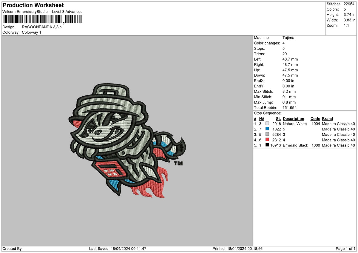Click the Zoom value 1:1
The image size is (358, 253).
pos(347,25)
